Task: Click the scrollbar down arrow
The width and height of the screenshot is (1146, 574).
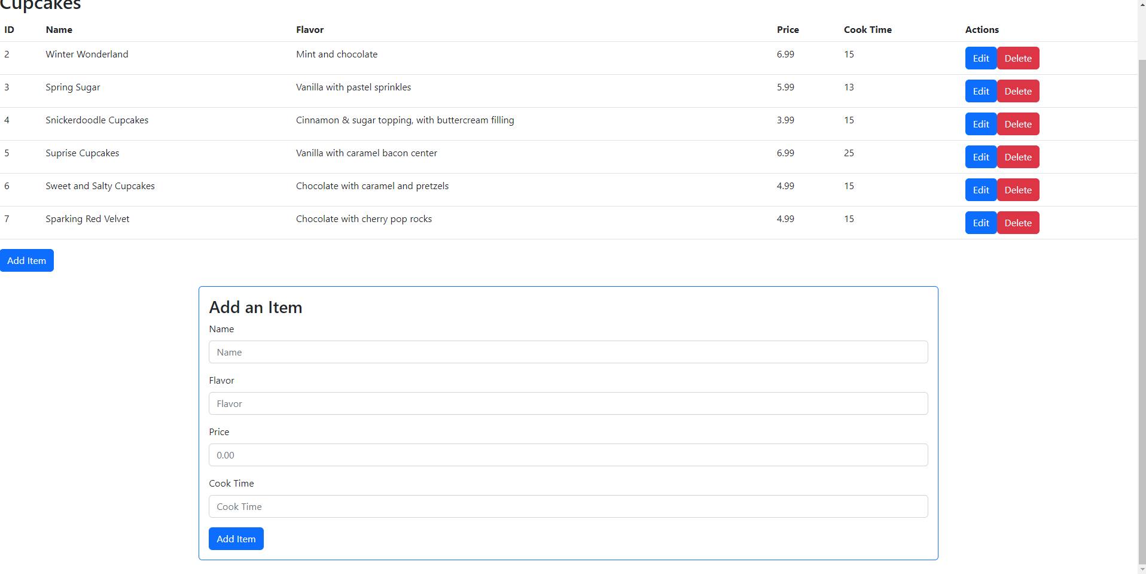Action: (x=1141, y=569)
